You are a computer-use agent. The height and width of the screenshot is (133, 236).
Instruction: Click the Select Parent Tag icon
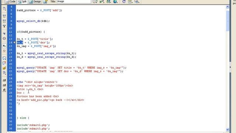[4, 34]
